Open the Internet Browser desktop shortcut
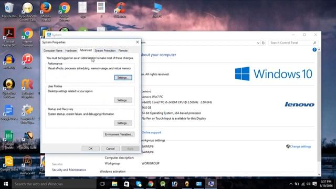 [27, 37]
